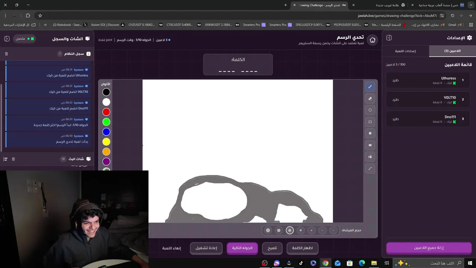The width and height of the screenshot is (476, 268).
Task: Click إنهاء اللعبة end game button
Action: pyautogui.click(x=171, y=248)
